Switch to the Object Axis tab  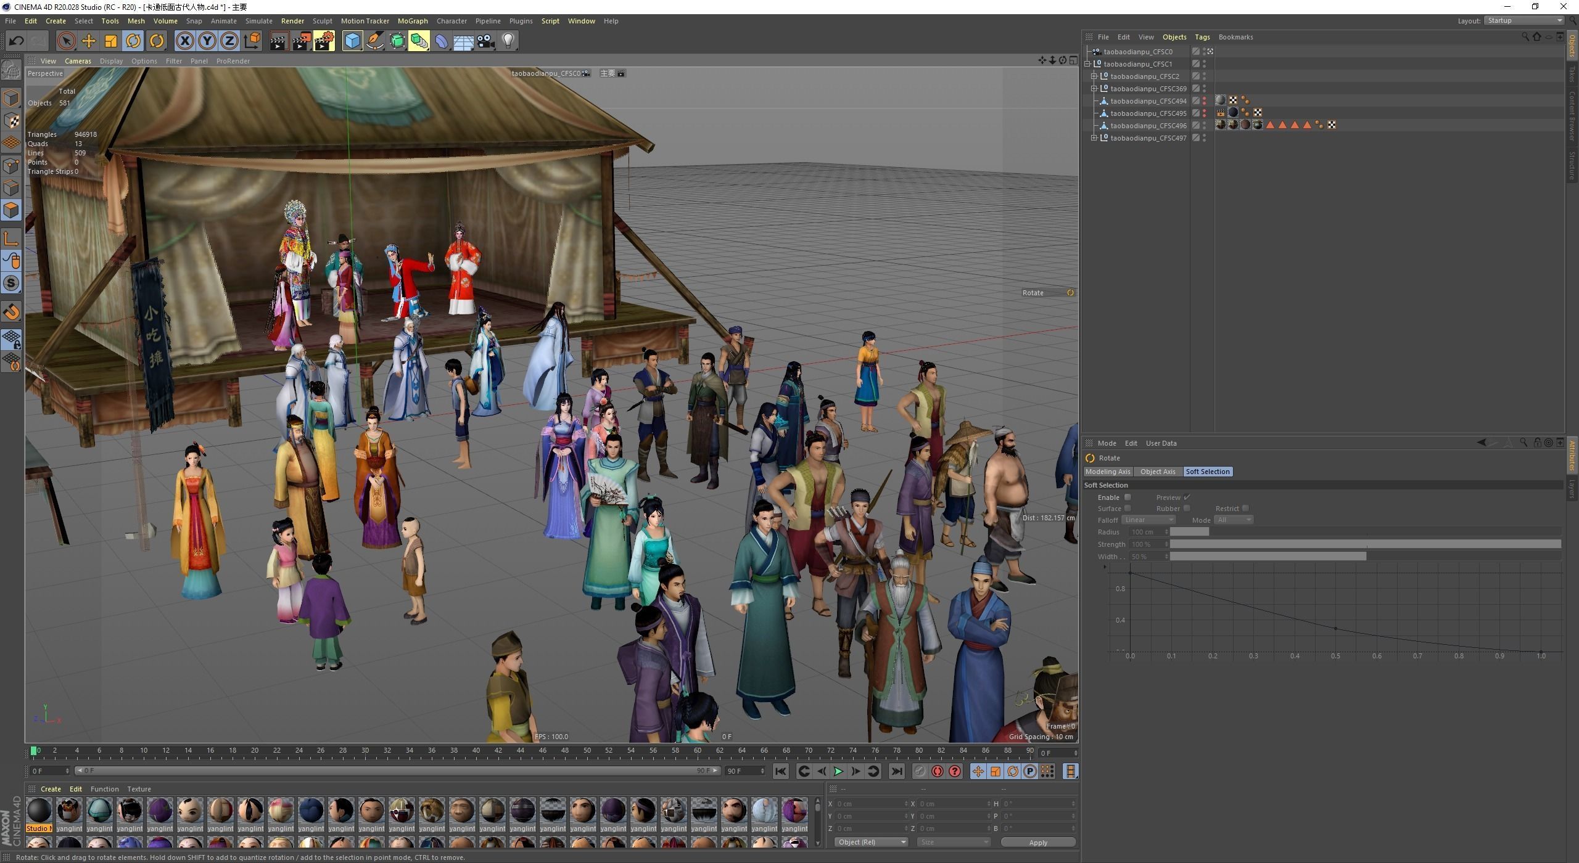[1158, 472]
